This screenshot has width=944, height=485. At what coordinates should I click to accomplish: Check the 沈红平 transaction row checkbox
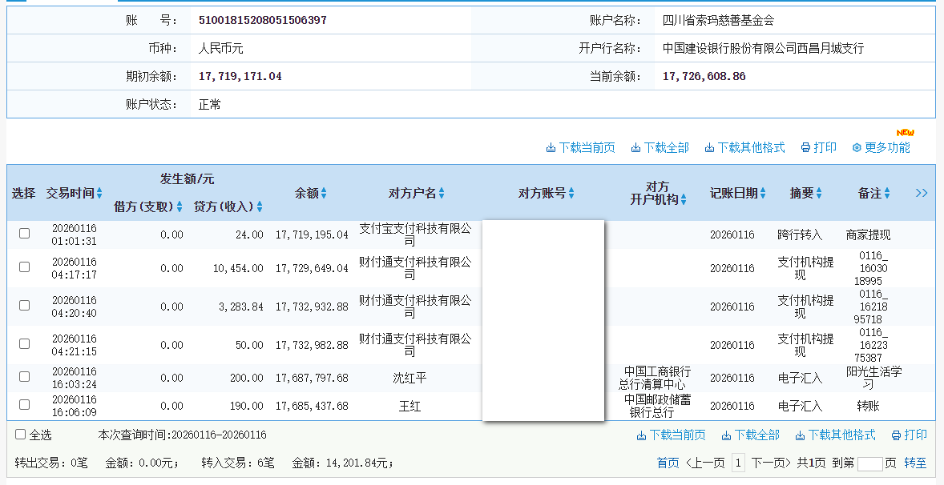point(24,376)
